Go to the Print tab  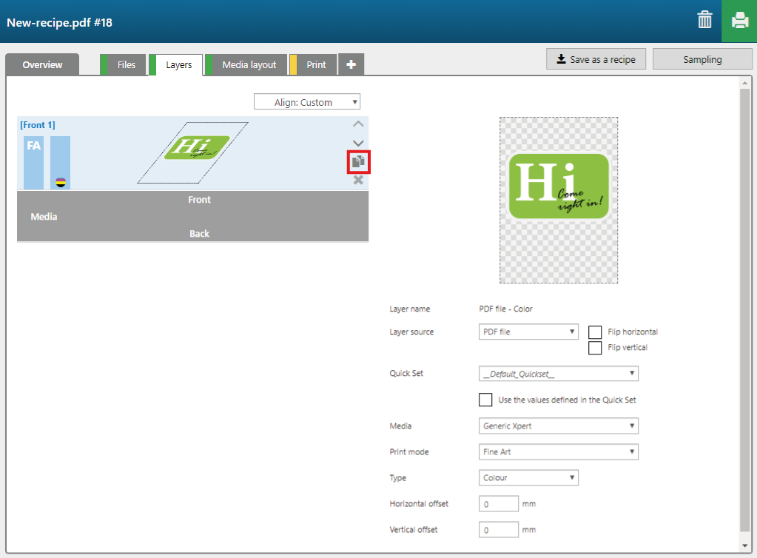pos(313,64)
